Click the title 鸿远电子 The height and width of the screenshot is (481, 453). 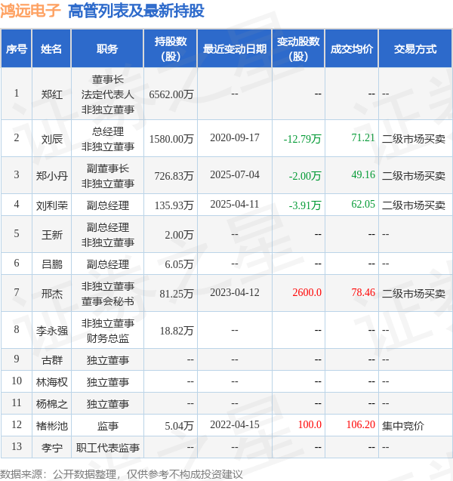tap(30, 11)
